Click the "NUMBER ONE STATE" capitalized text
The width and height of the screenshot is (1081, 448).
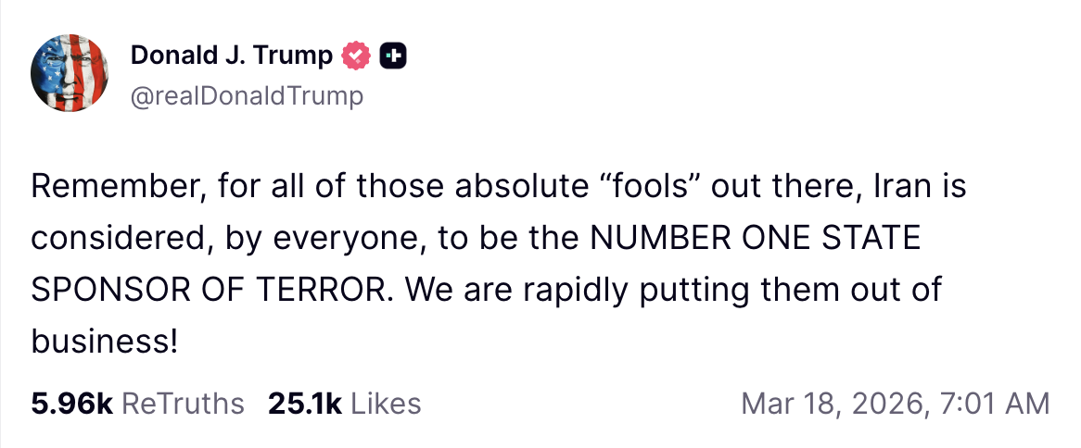pyautogui.click(x=756, y=238)
